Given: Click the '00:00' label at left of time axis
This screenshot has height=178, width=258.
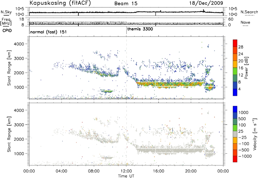Looking at the screenshot, I should coord(29,171).
